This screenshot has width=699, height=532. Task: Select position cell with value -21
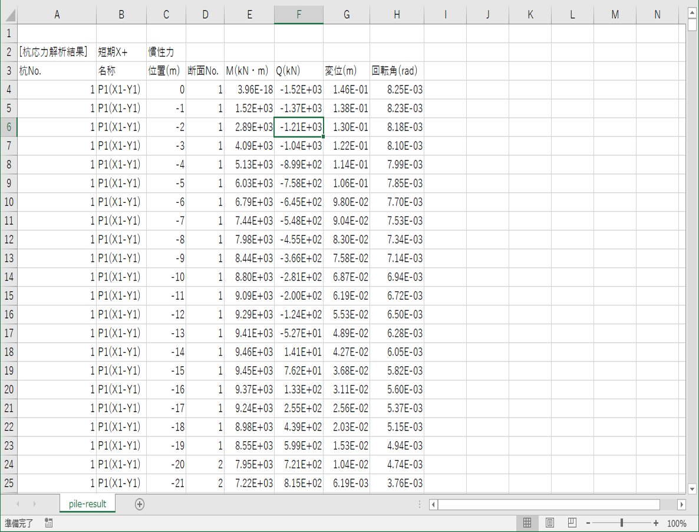pyautogui.click(x=166, y=483)
